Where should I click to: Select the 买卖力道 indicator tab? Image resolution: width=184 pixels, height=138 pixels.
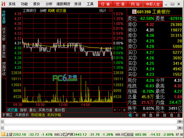(45, 110)
